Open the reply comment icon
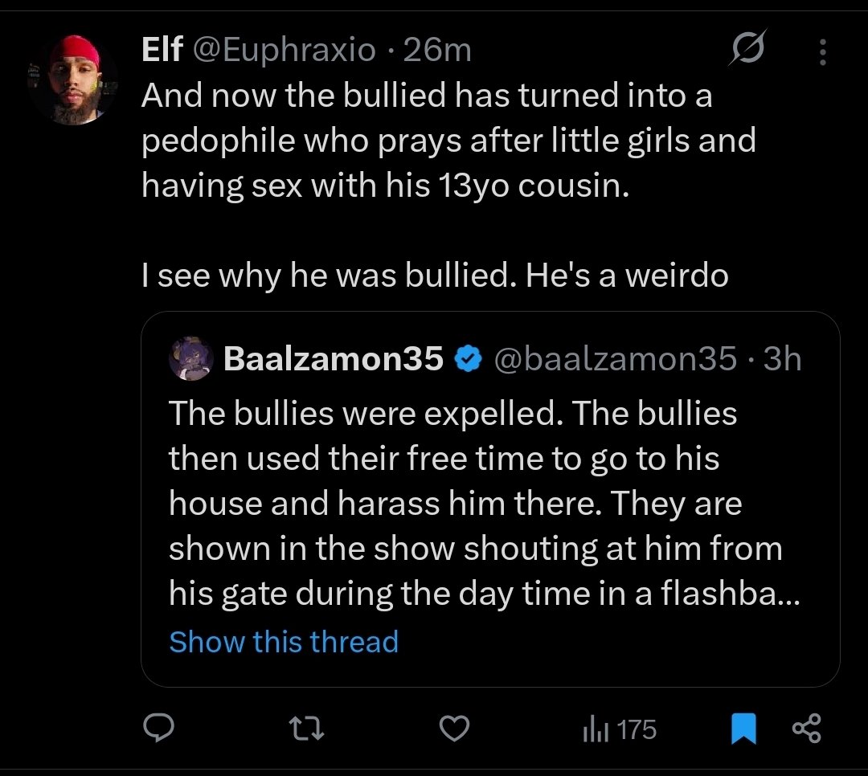The width and height of the screenshot is (868, 776). coord(158,728)
